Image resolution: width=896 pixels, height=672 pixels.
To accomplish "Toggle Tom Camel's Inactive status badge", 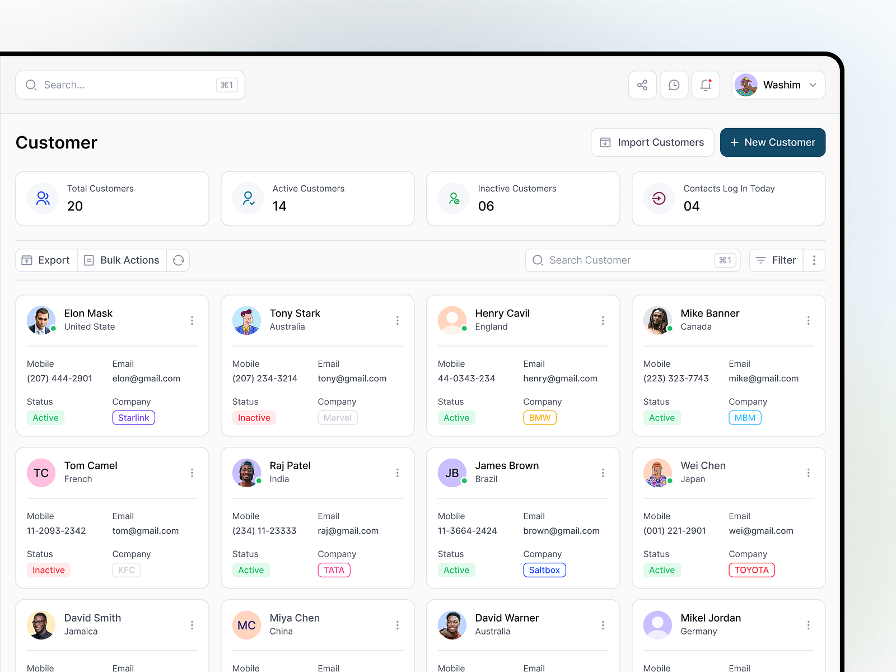I will (49, 570).
